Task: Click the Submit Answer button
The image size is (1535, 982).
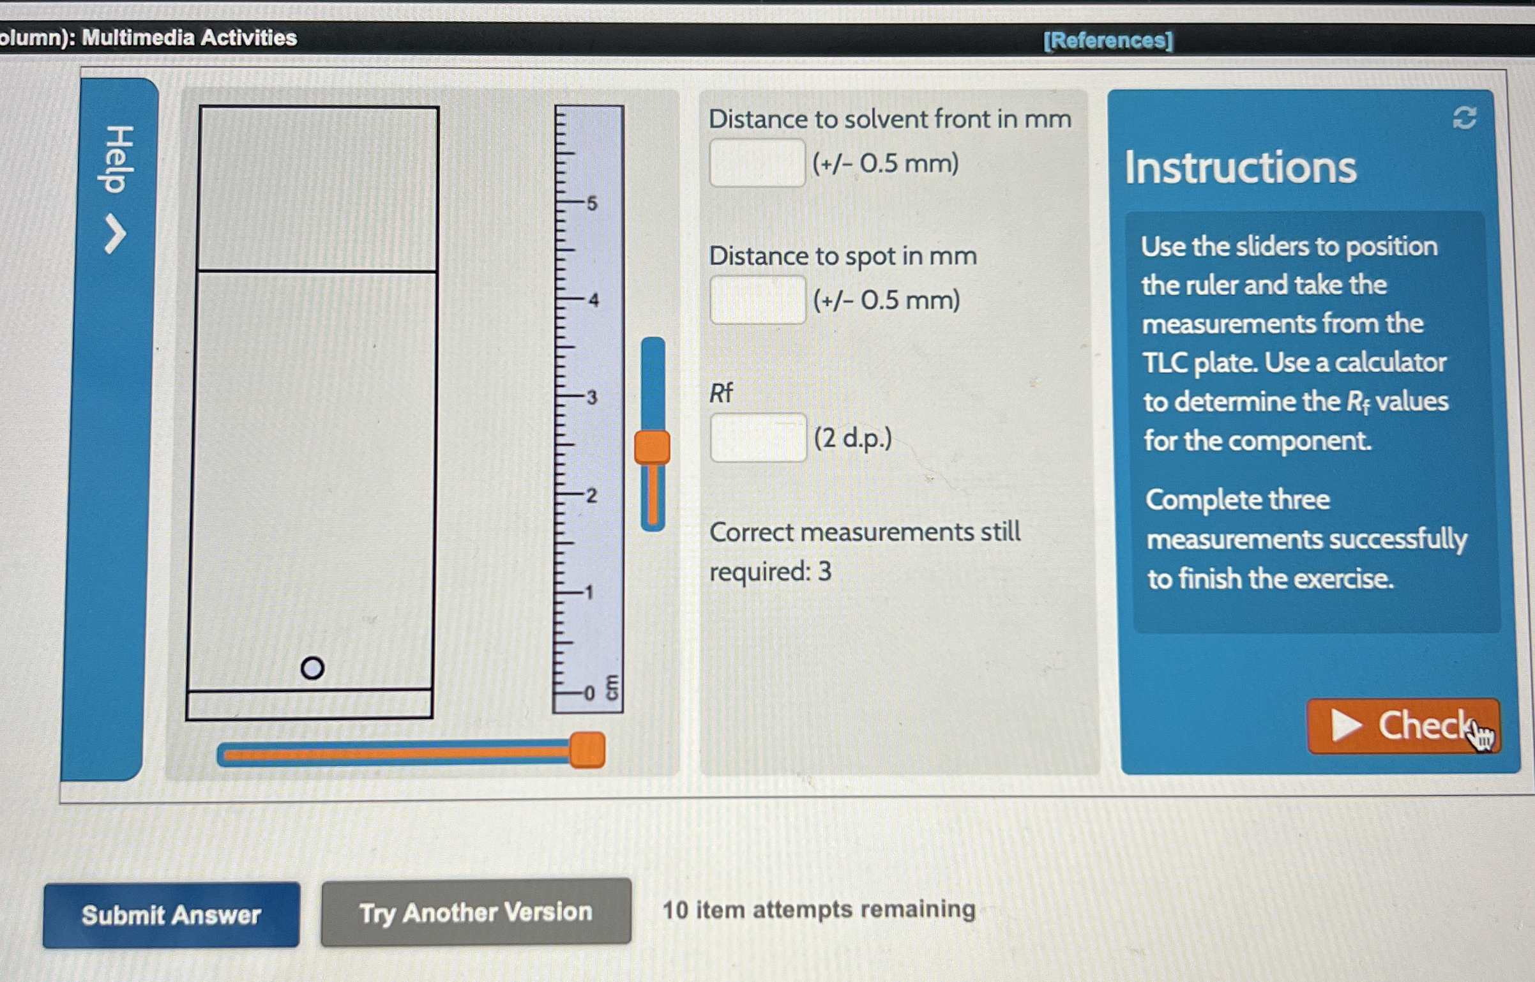Action: (x=171, y=915)
